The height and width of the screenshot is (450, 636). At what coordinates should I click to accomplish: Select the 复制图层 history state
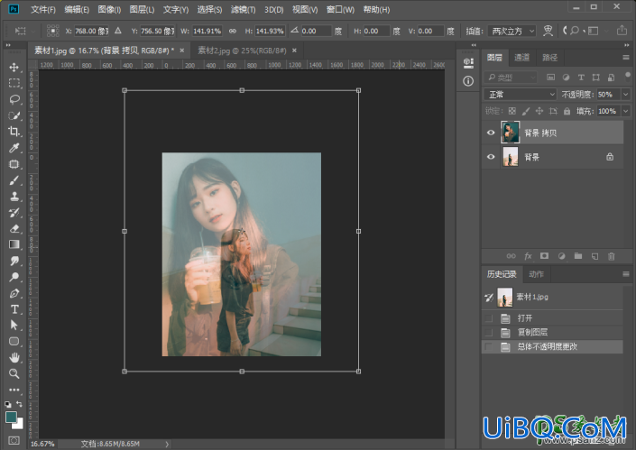click(x=552, y=332)
